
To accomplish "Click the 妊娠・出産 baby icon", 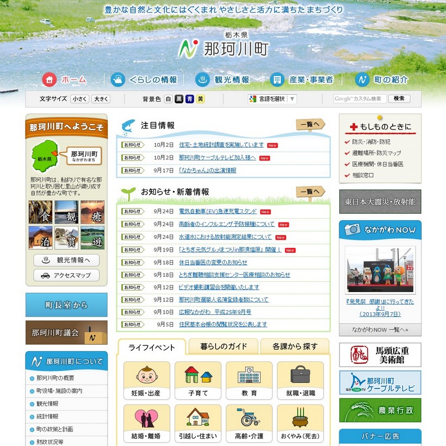I will pyautogui.click(x=146, y=376).
